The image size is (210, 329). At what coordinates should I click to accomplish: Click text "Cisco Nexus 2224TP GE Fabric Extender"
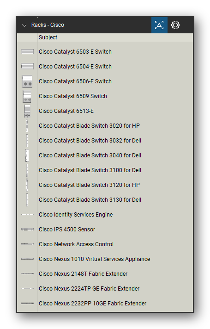(89, 289)
